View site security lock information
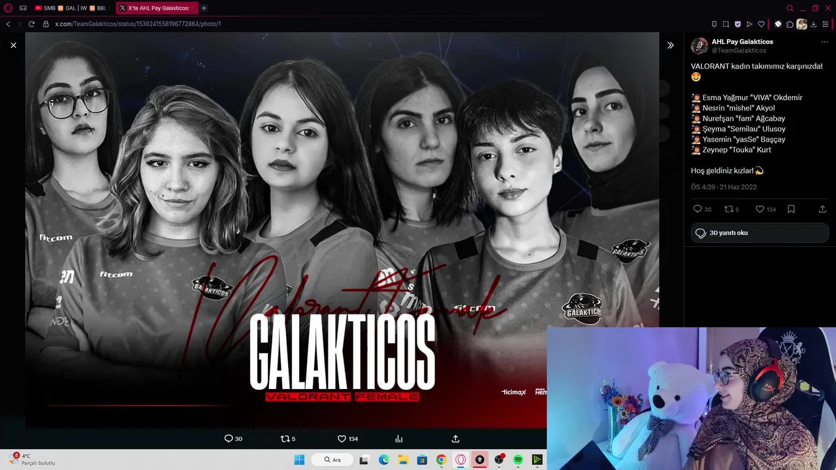This screenshot has width=836, height=470. coord(46,24)
